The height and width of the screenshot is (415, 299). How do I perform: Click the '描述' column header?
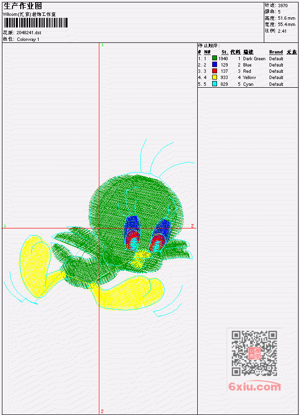coord(248,52)
